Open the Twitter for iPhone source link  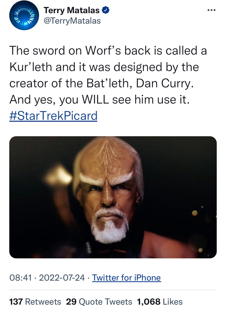click(x=126, y=277)
